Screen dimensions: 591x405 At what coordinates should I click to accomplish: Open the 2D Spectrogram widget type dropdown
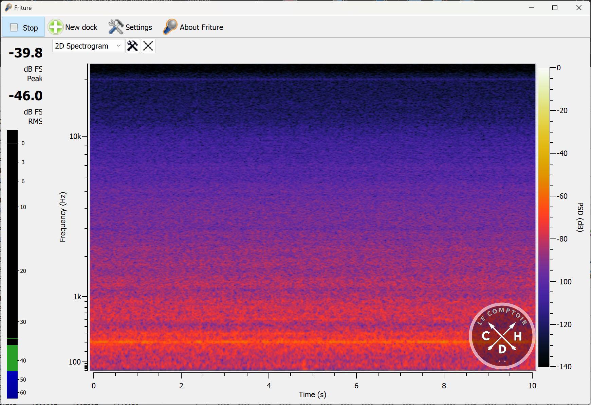(x=88, y=46)
